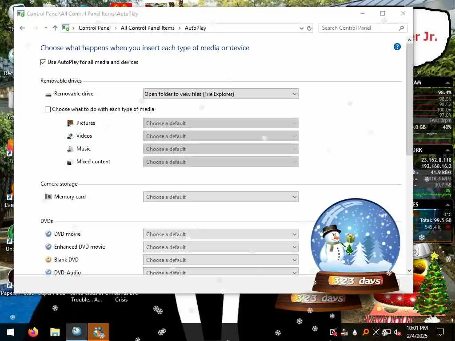The height and width of the screenshot is (341, 455).
Task: Open File Explorer from the taskbar
Action: point(55,332)
